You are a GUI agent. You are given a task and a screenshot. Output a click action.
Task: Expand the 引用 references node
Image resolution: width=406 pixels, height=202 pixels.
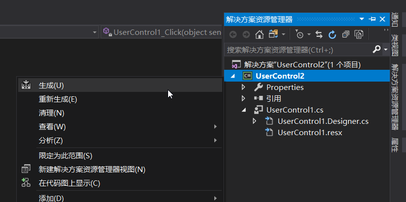tap(243, 98)
